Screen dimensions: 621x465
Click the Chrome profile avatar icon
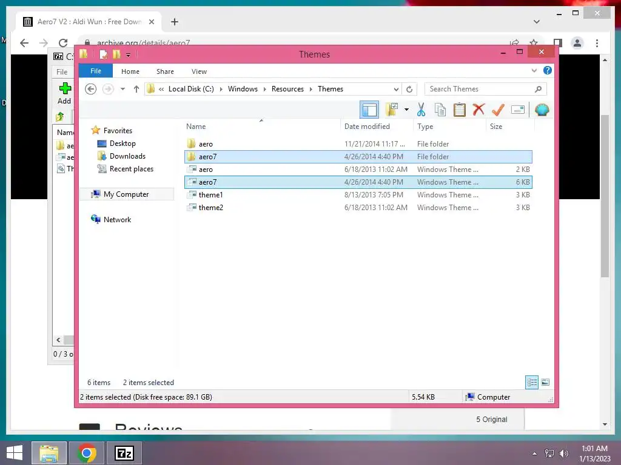point(577,43)
